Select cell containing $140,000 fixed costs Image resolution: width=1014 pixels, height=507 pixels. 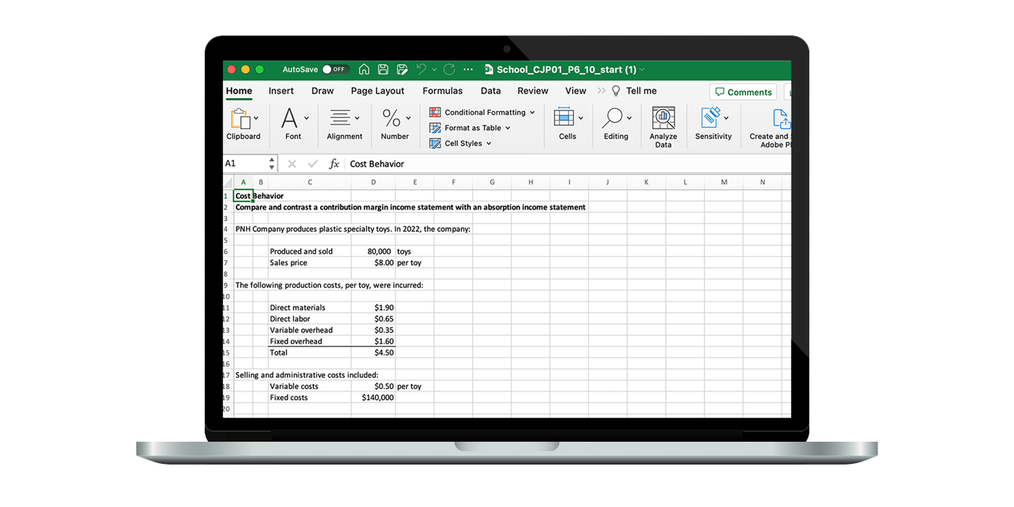[x=373, y=398]
